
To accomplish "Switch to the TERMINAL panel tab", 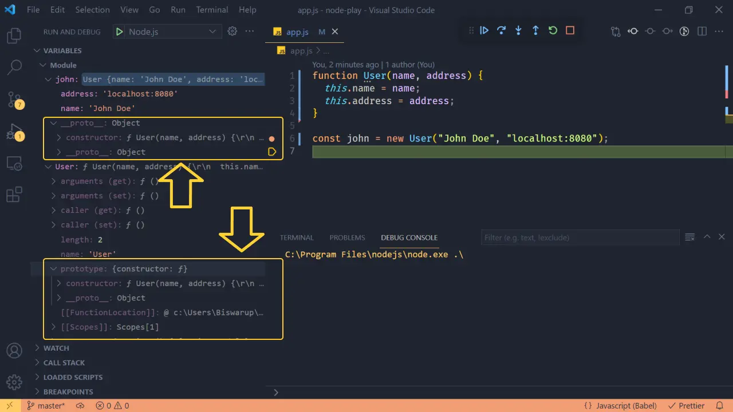I will (297, 237).
